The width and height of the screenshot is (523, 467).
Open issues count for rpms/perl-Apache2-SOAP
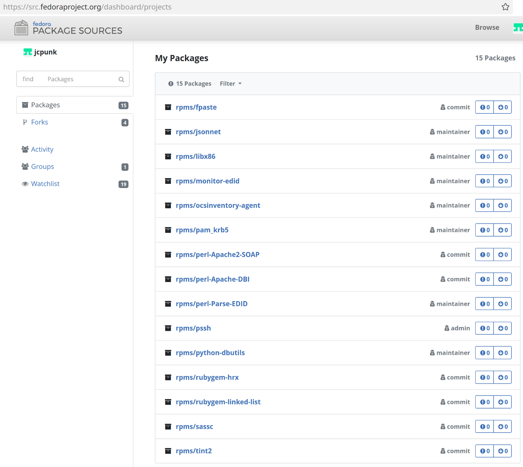(x=484, y=255)
